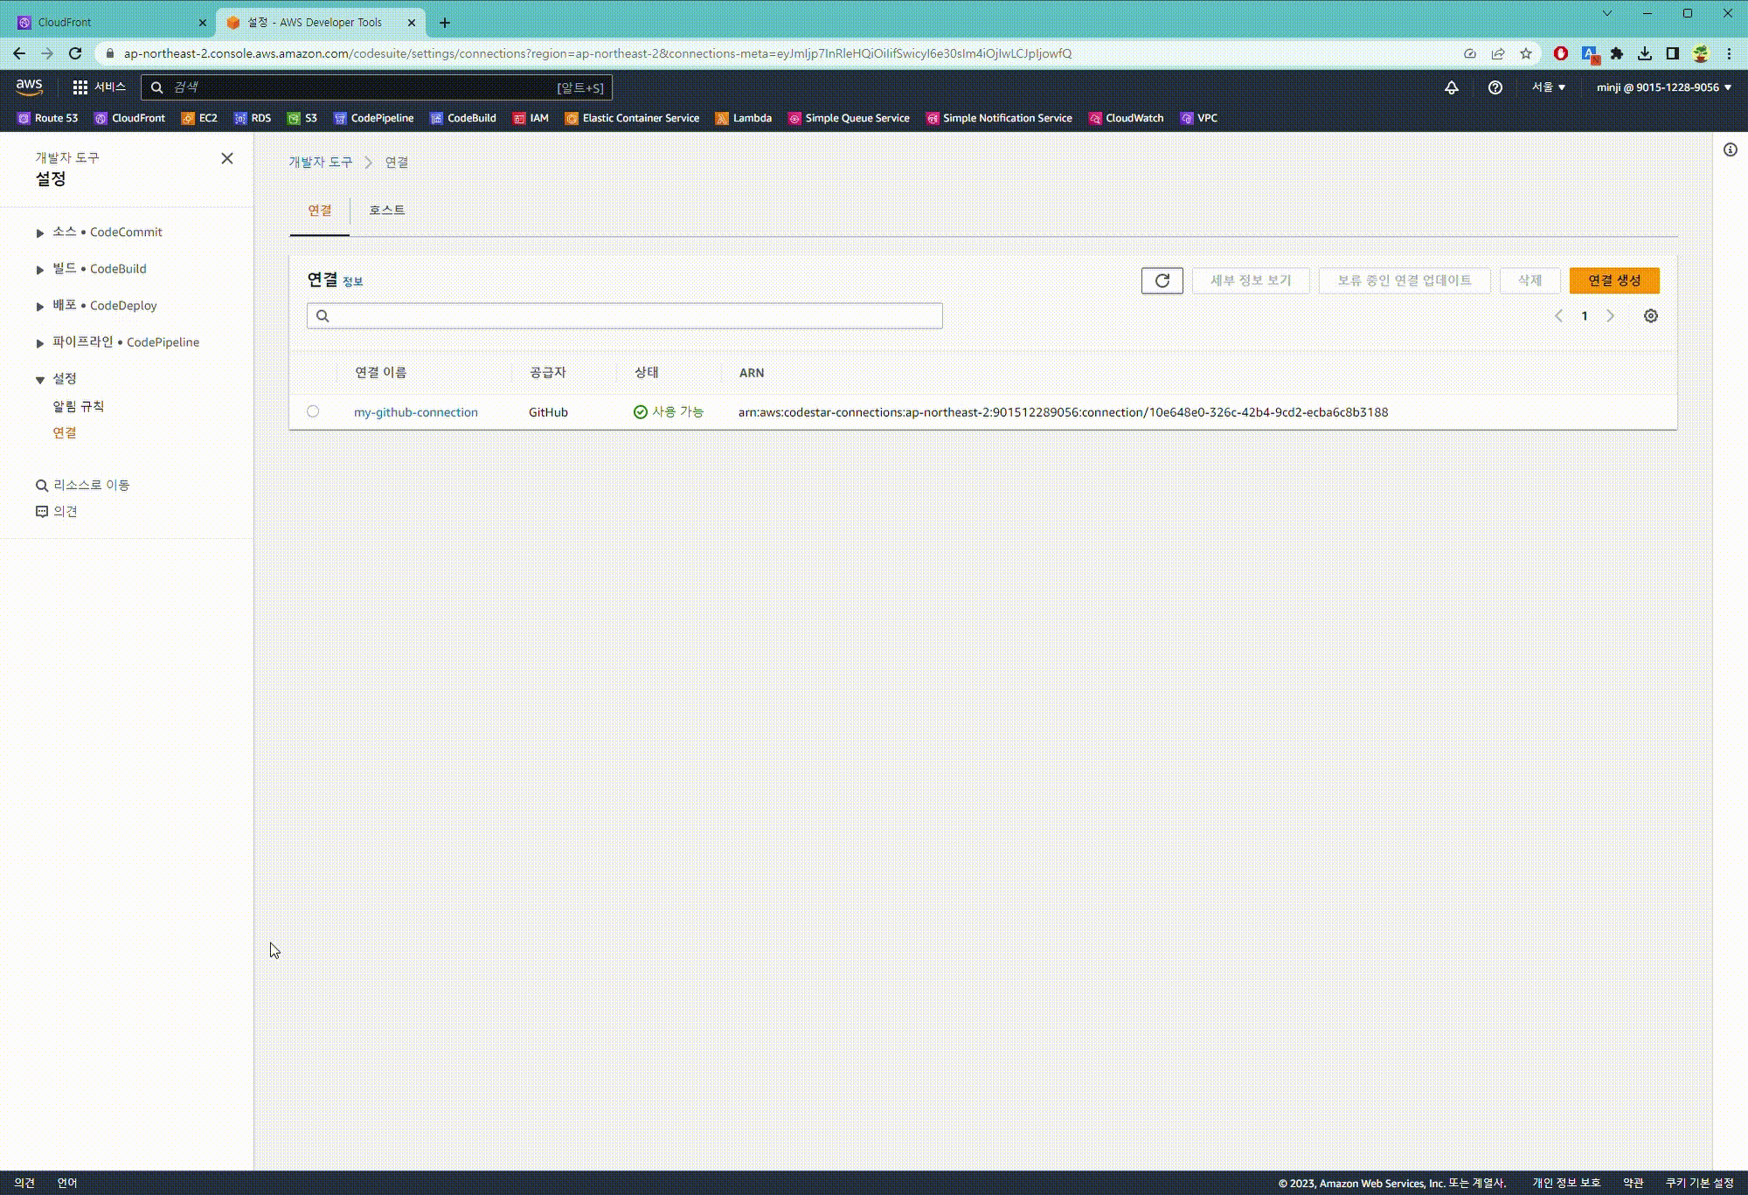Click the notifications bell icon

(1451, 87)
